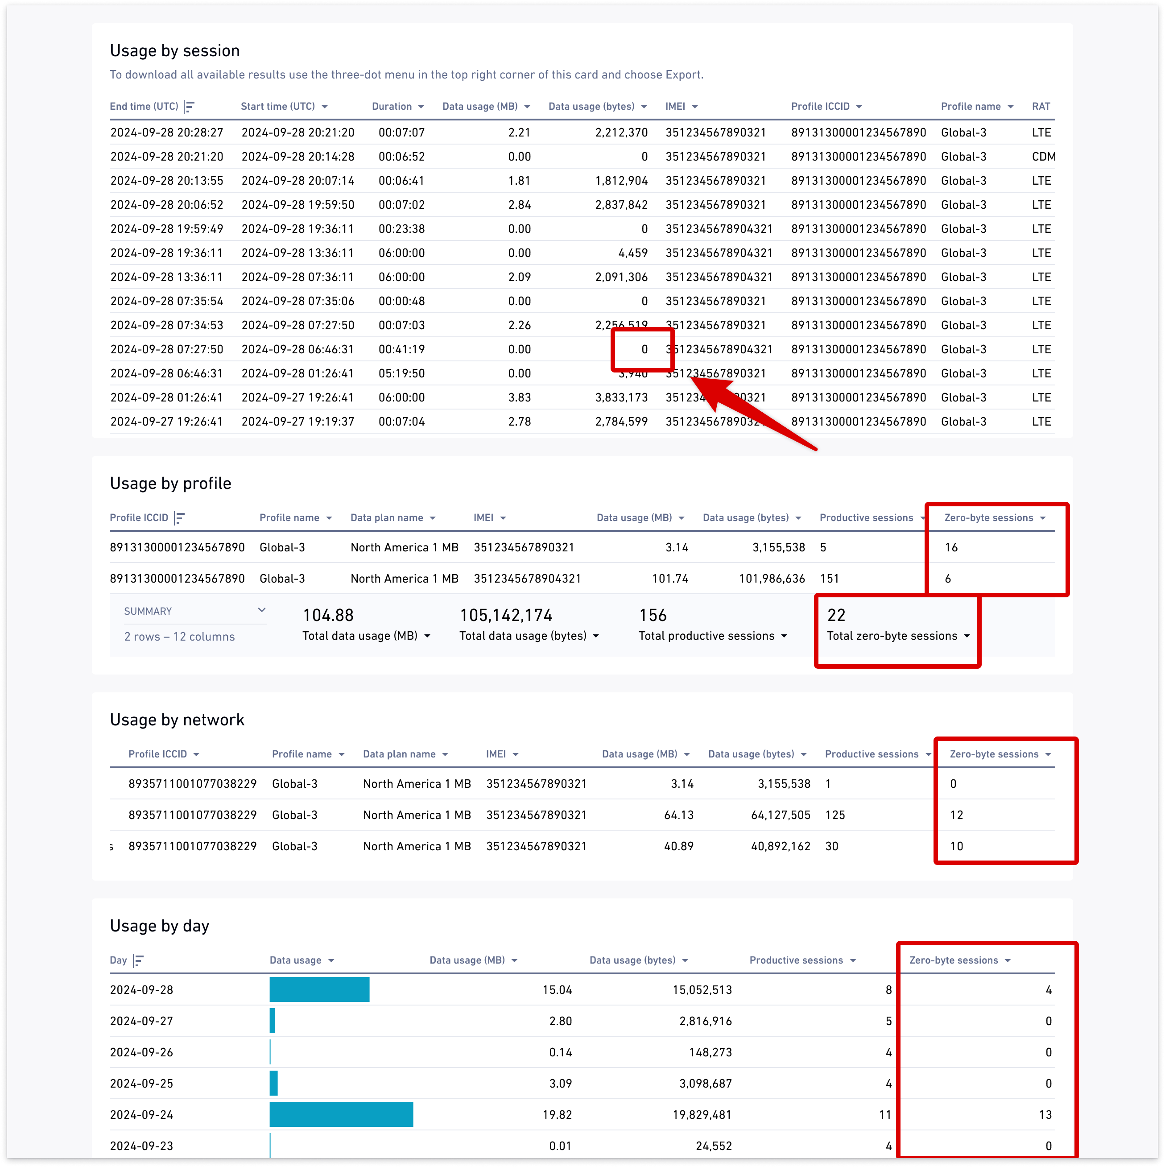Open Duration column dropdown arrow
This screenshot has height=1167, width=1165.
(x=421, y=107)
